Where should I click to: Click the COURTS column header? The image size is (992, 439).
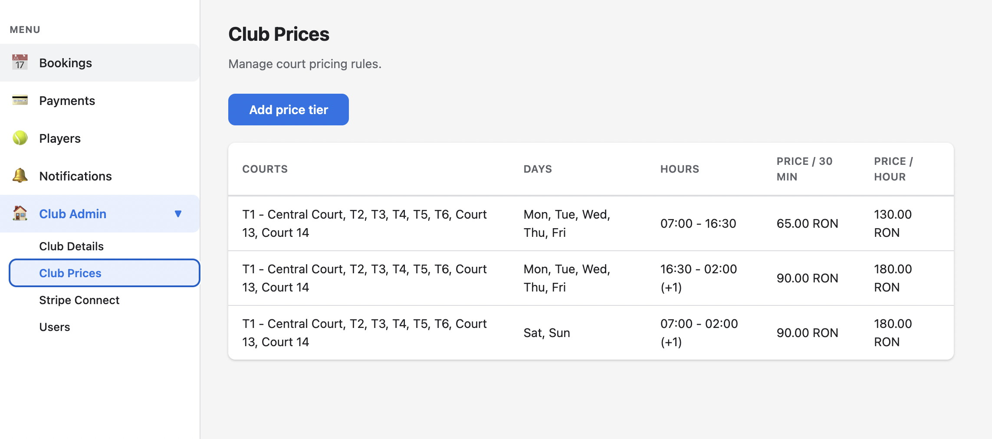pos(265,169)
